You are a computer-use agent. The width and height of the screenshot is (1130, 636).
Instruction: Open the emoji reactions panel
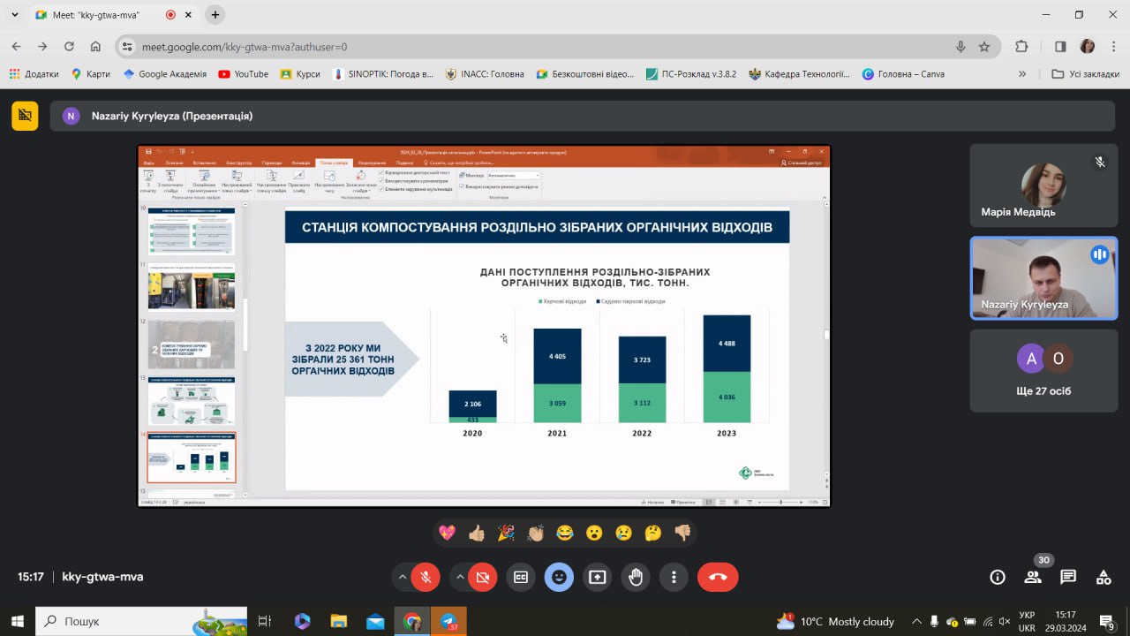click(559, 577)
